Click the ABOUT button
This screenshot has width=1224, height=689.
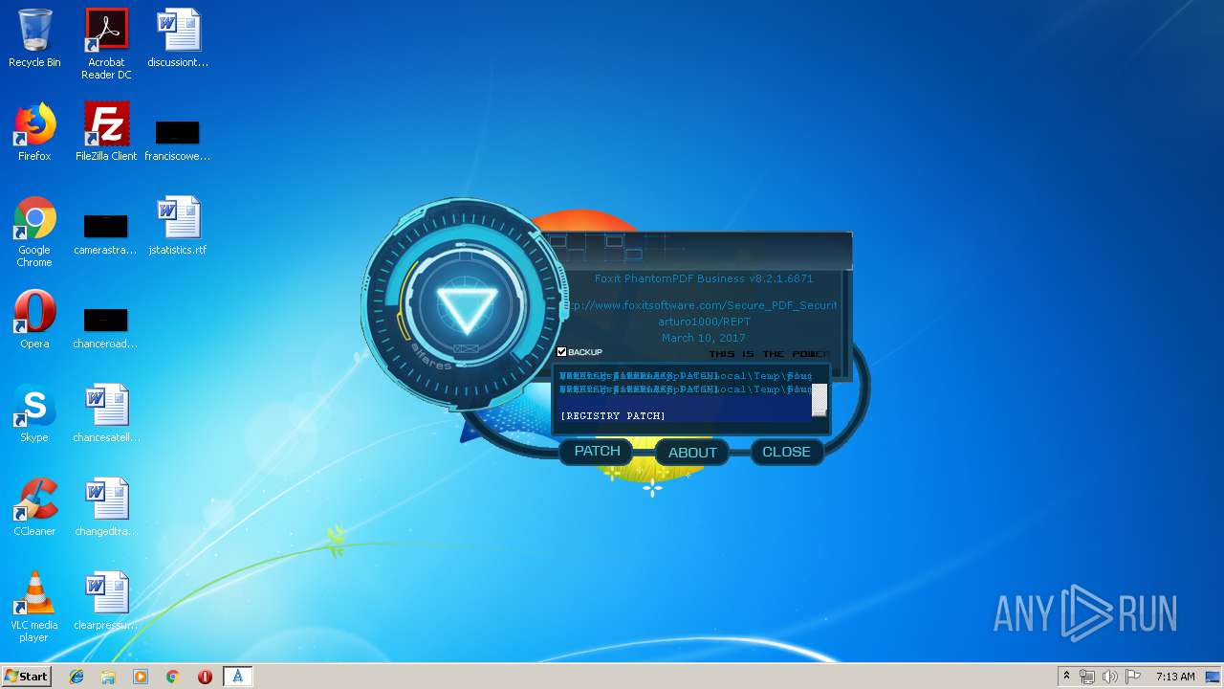pyautogui.click(x=692, y=453)
